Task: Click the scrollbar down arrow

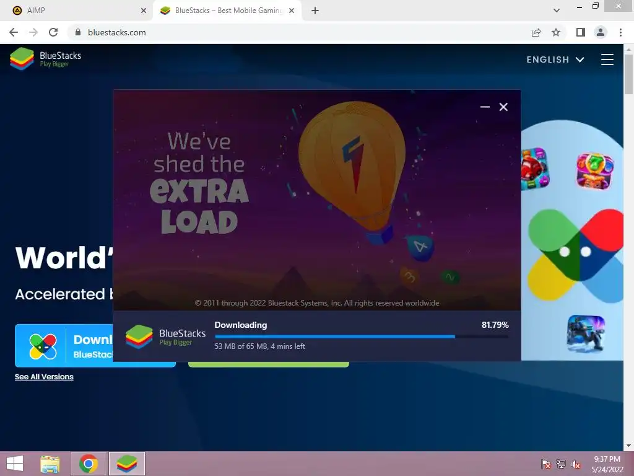Action: point(629,446)
